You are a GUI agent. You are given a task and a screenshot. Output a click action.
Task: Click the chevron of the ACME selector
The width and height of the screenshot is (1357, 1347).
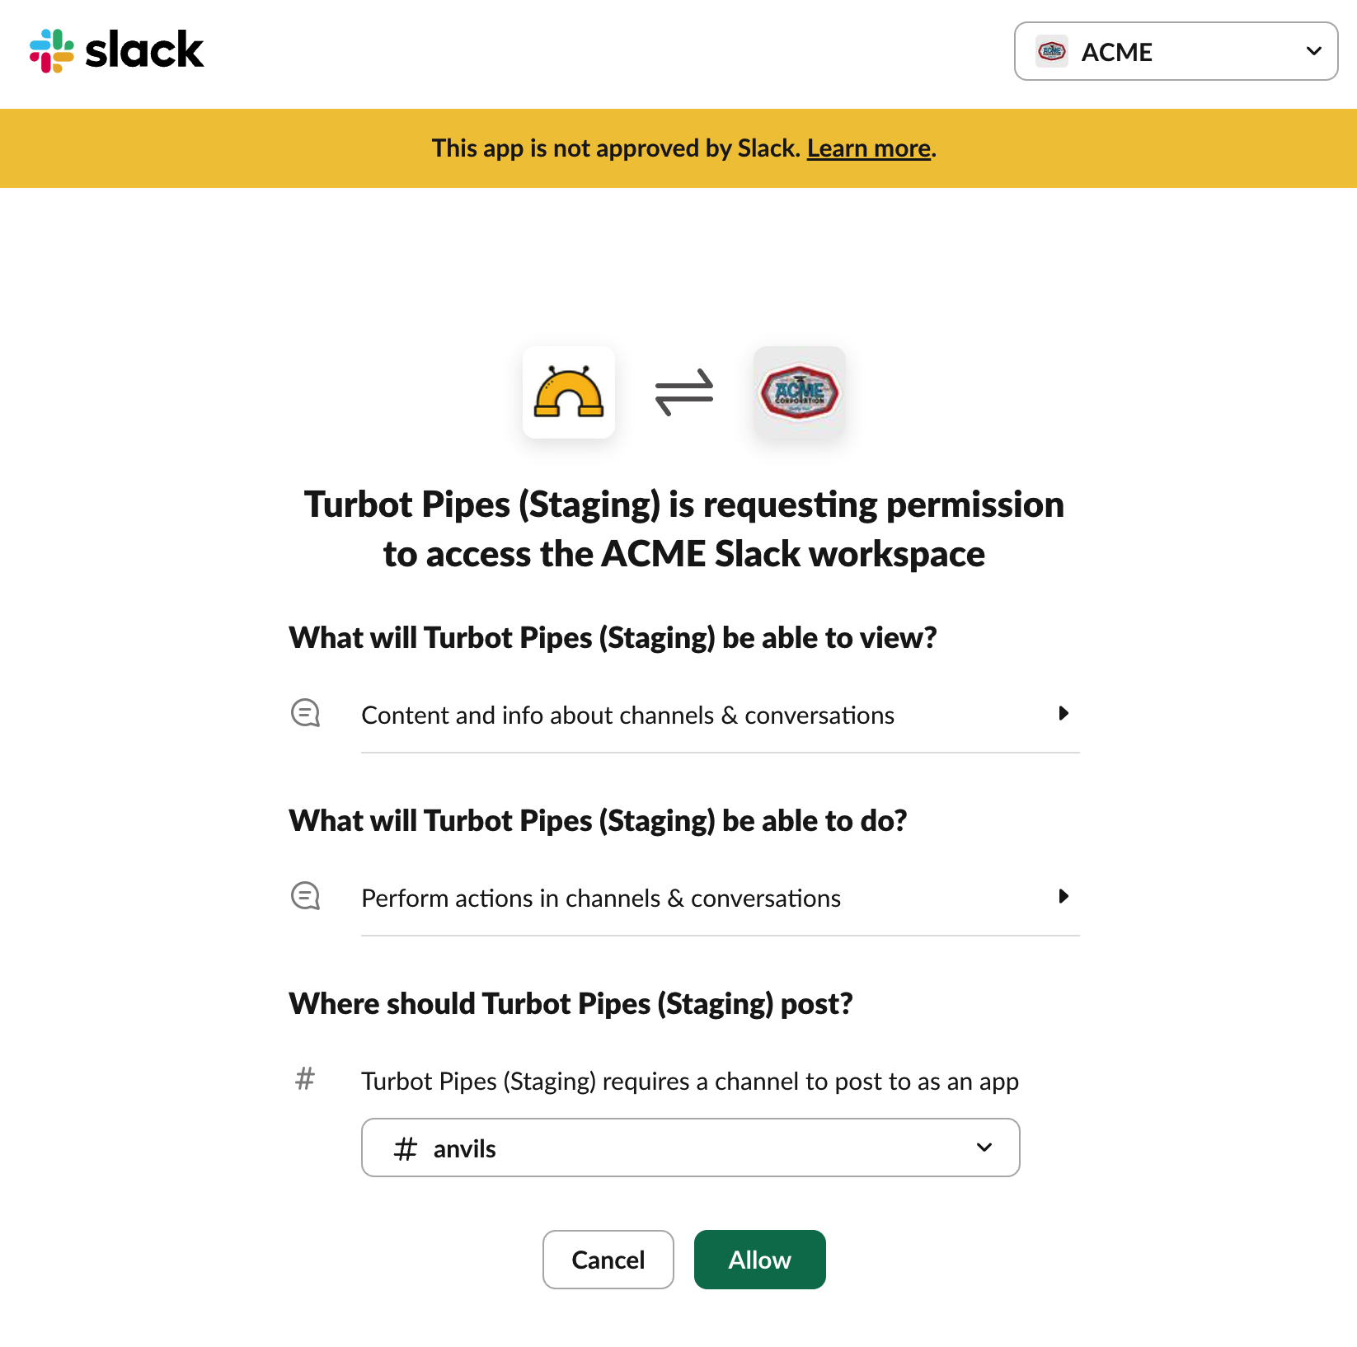[x=1314, y=51]
